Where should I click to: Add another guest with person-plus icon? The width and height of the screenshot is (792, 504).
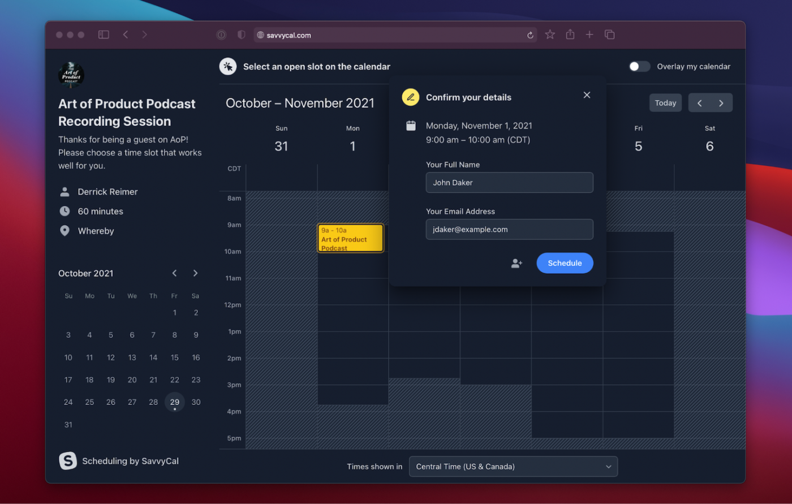point(516,263)
